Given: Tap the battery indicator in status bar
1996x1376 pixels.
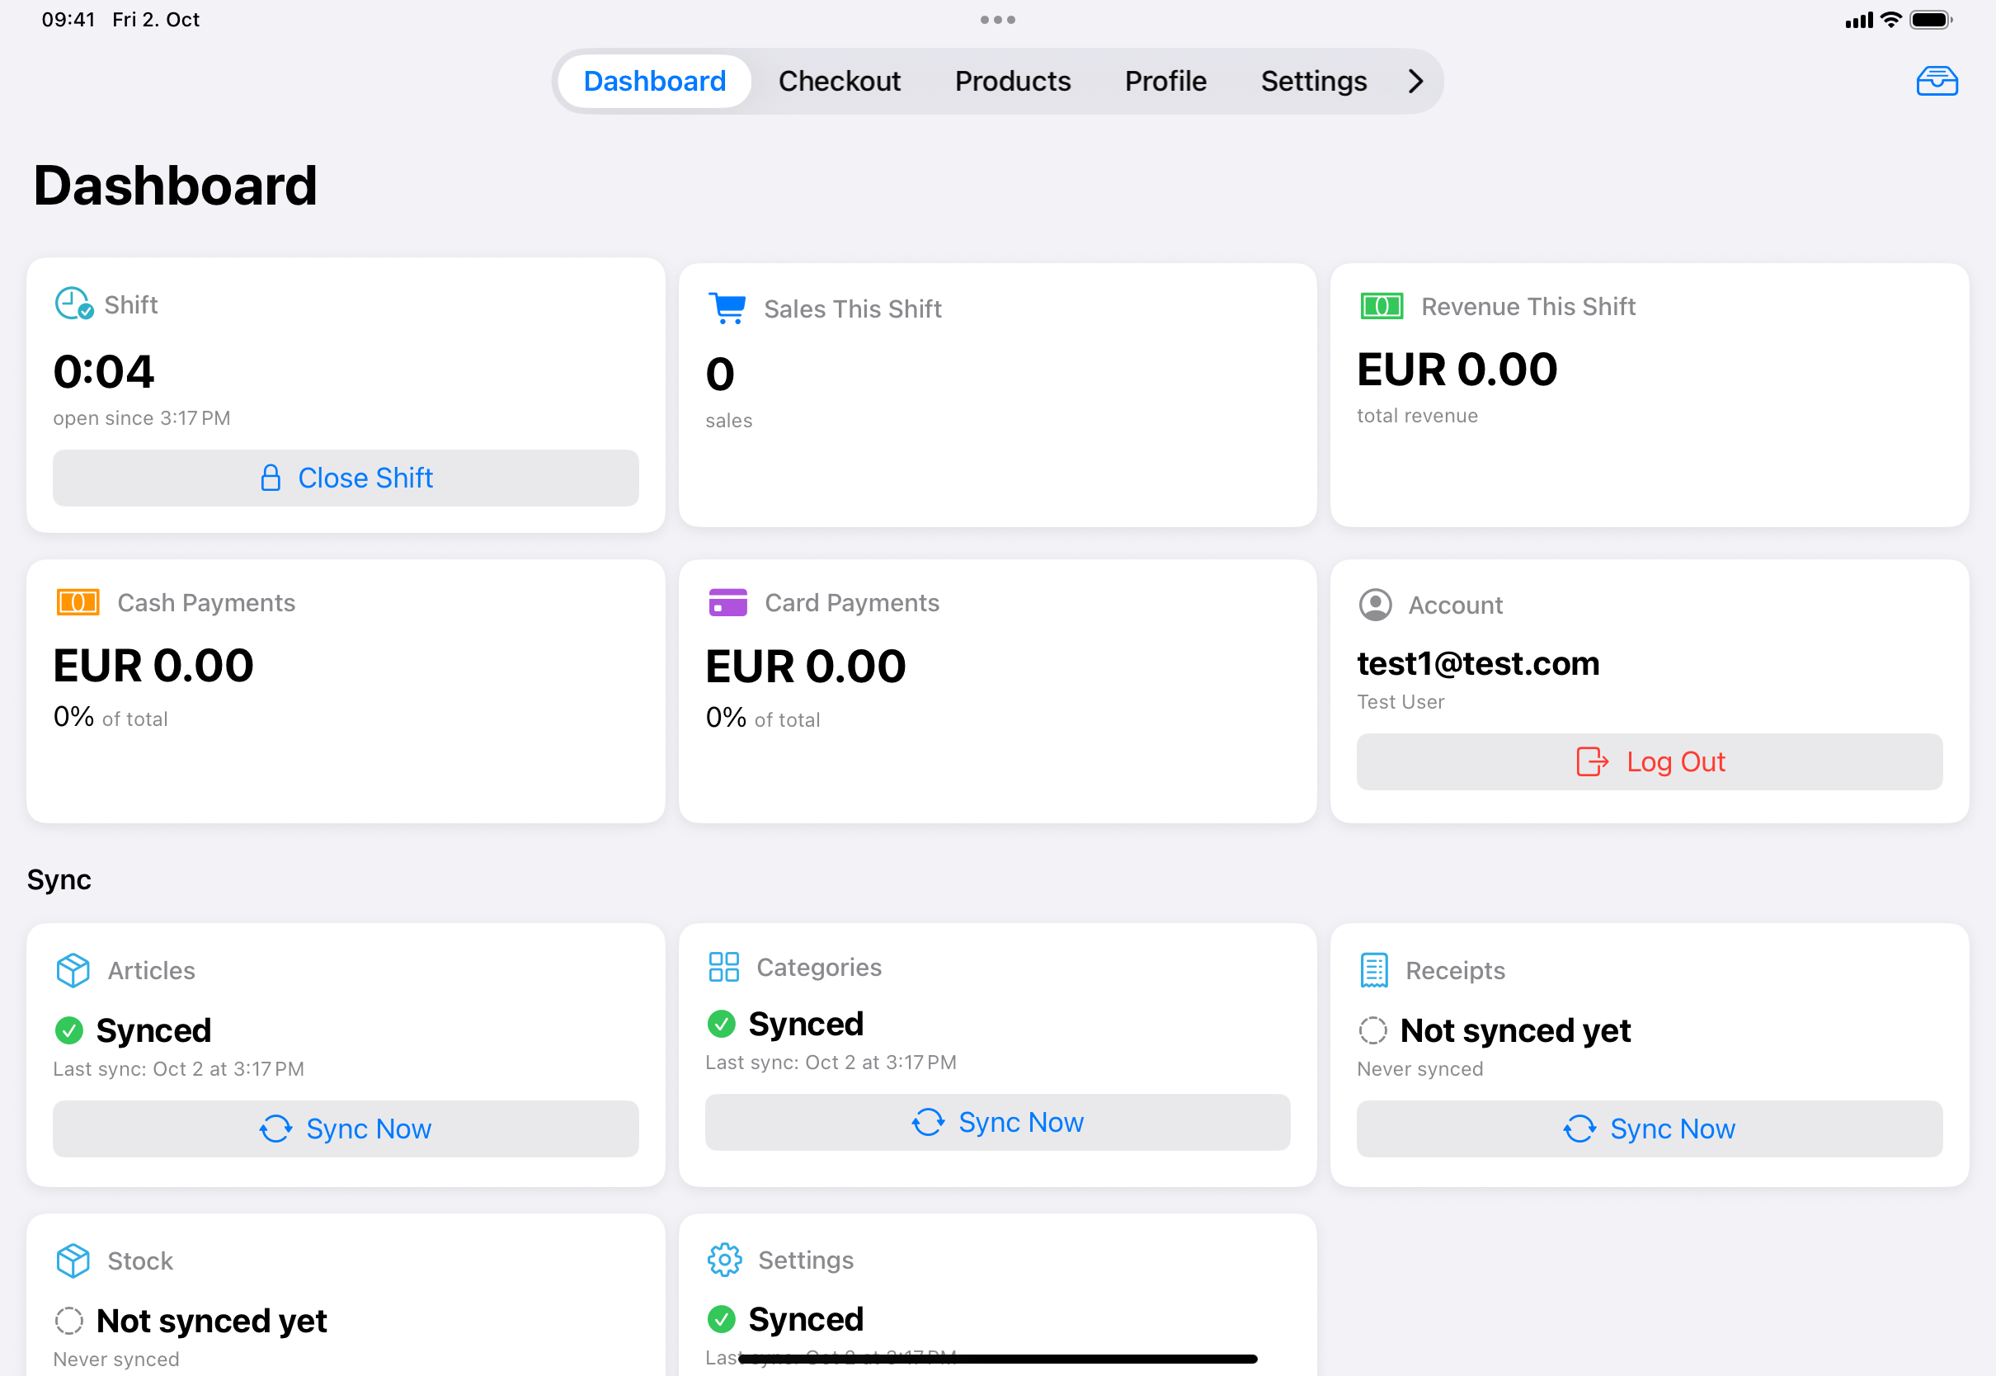Looking at the screenshot, I should tap(1931, 19).
